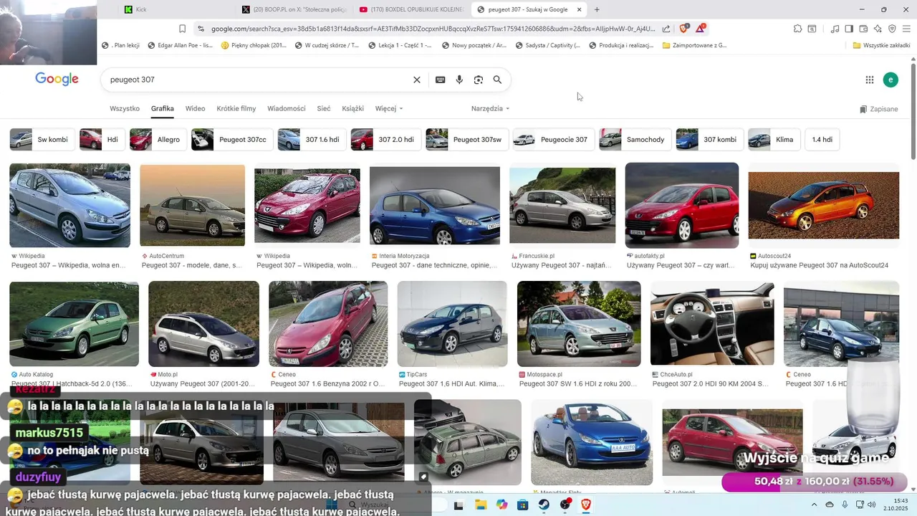Open the Plan lekcji bookmark
This screenshot has width=917, height=516.
pyautogui.click(x=120, y=45)
